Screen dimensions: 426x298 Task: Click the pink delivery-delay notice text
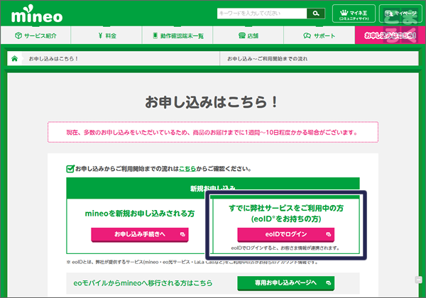tap(212, 133)
